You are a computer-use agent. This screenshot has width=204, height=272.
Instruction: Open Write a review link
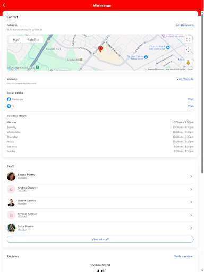[x=183, y=256]
